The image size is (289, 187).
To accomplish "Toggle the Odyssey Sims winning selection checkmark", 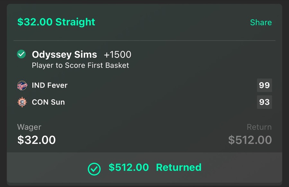I will pos(21,54).
